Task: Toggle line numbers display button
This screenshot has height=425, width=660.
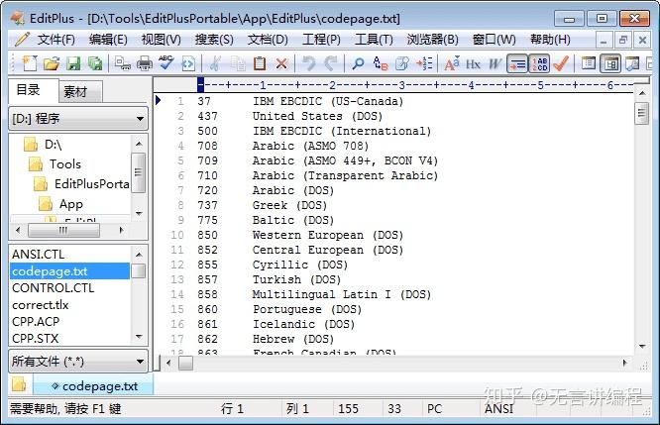Action: pyautogui.click(x=539, y=63)
